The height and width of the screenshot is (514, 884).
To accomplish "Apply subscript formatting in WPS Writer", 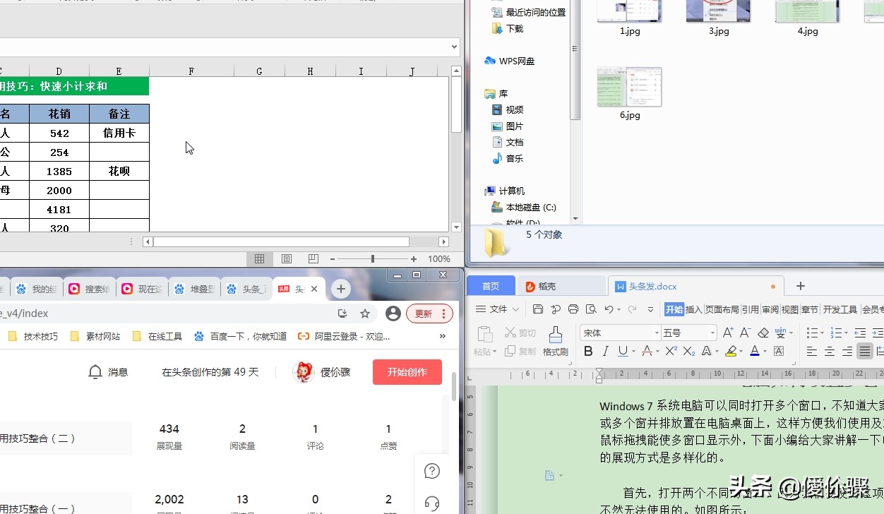I will (x=688, y=351).
